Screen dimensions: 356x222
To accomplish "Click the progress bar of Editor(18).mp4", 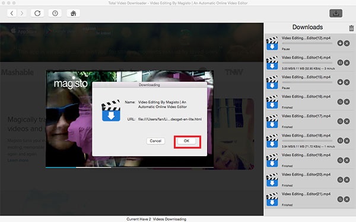I will click(x=307, y=141).
